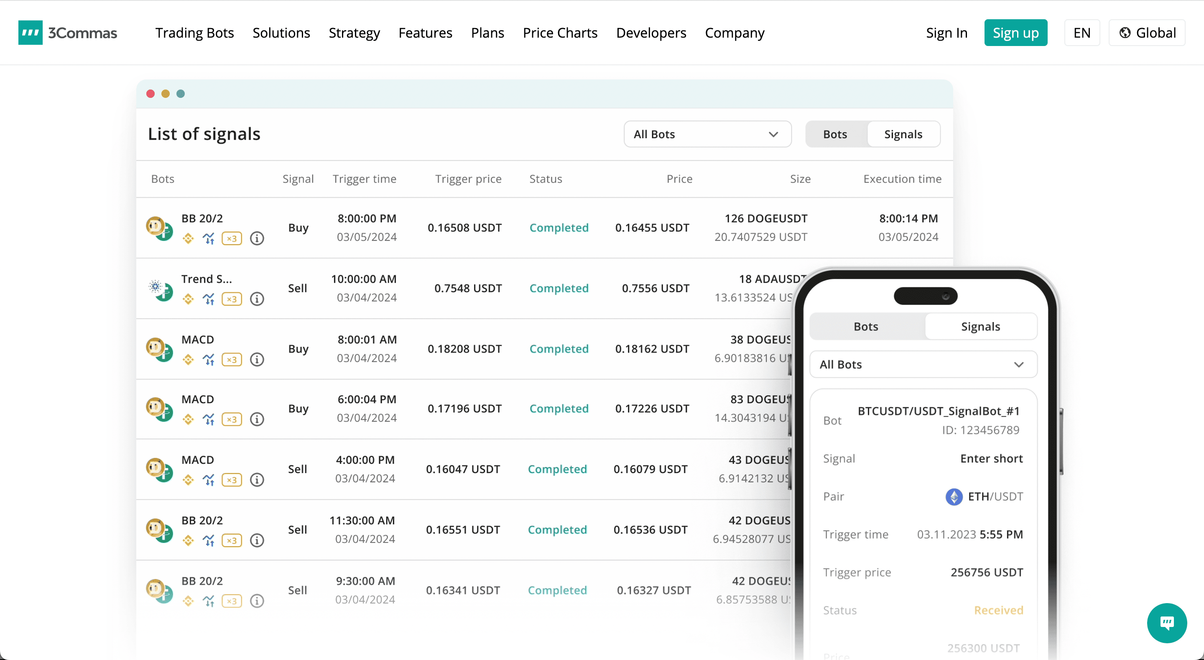
Task: Click the EN language selector
Action: point(1082,33)
